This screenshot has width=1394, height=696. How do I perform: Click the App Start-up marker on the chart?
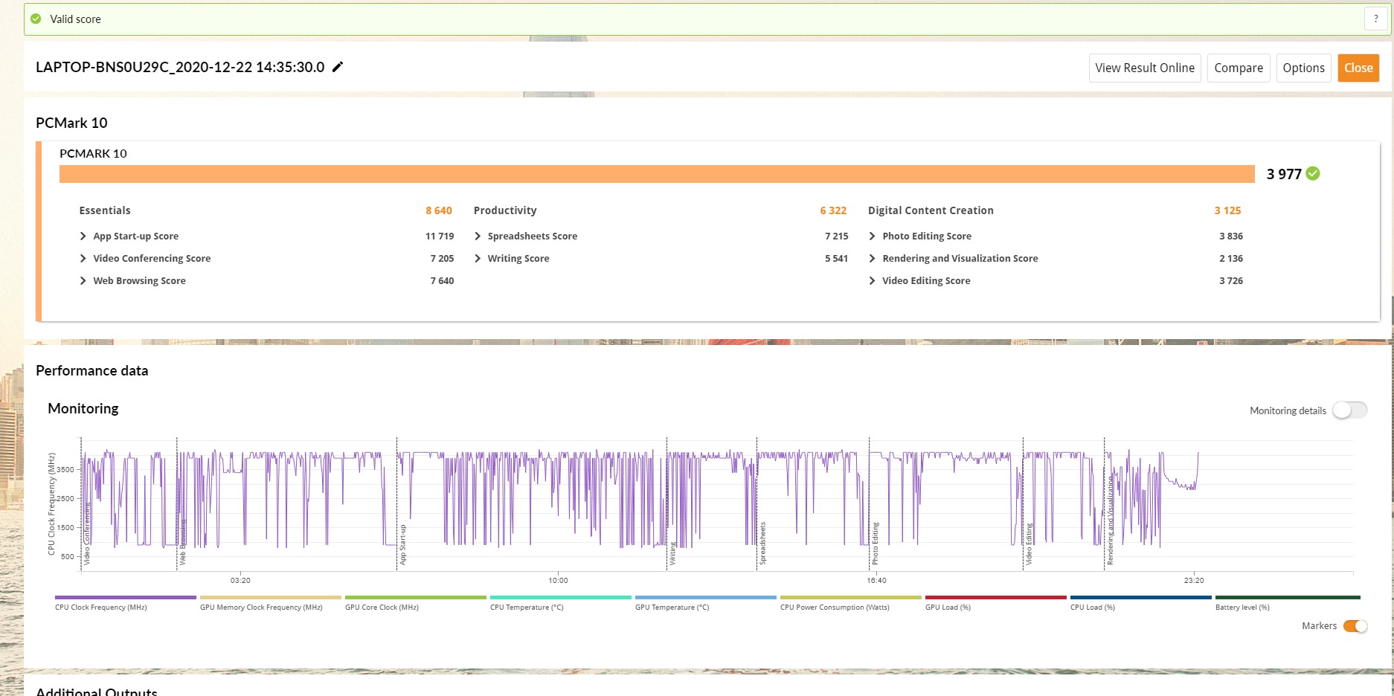tap(403, 544)
